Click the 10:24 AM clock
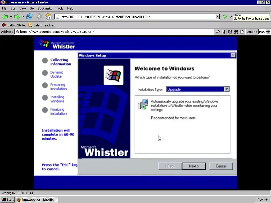The height and width of the screenshot is (203, 271). (262, 200)
